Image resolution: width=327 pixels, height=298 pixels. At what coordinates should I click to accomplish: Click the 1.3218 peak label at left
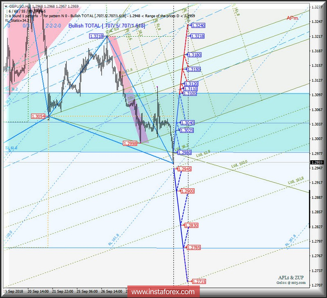[x=96, y=36]
